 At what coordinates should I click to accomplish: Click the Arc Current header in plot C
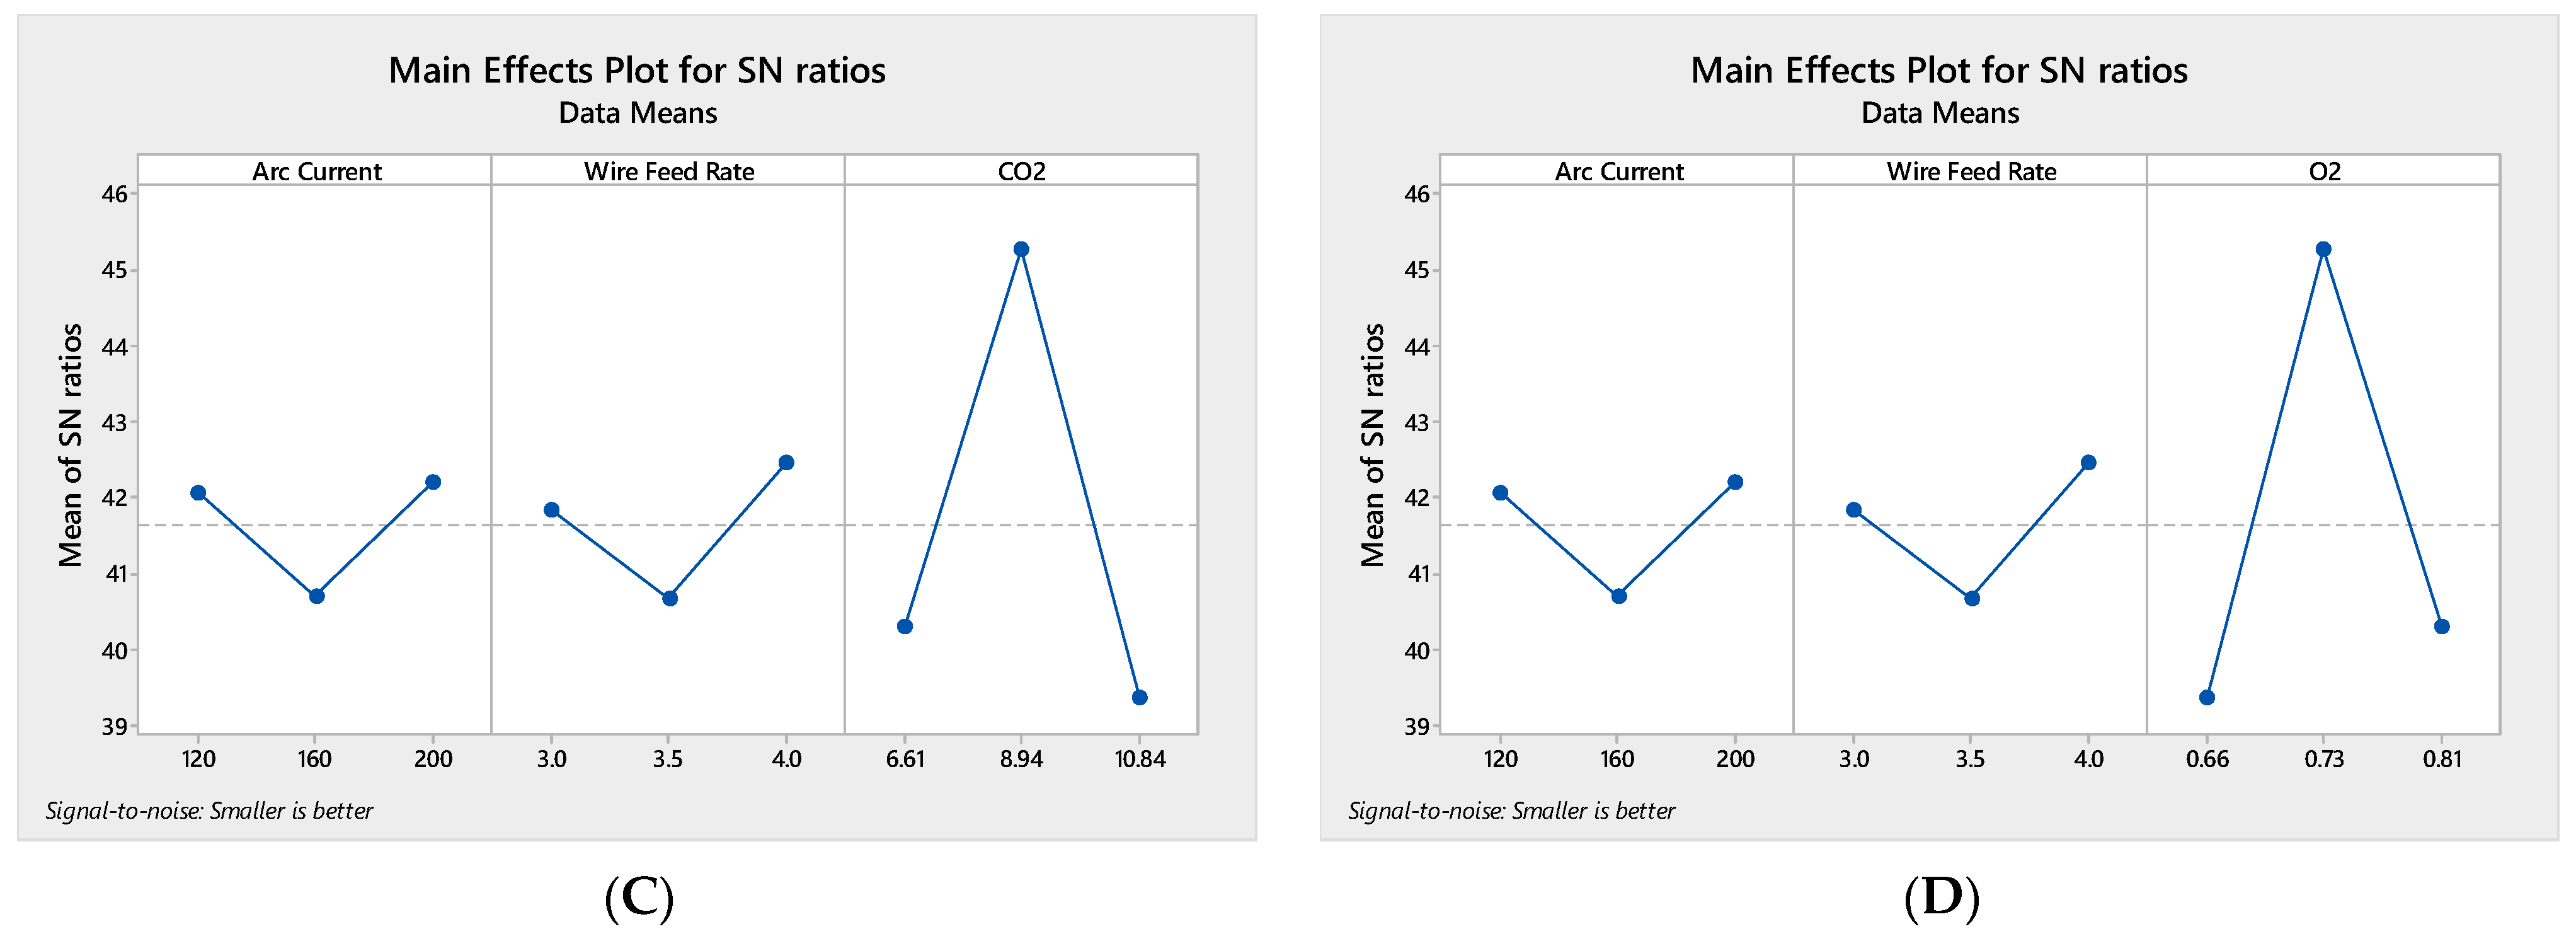[316, 171]
